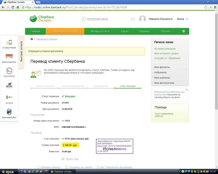Close the Сбербанк Онлайн browser tab
Screen dimensions: 218x174
click(x=33, y=2)
